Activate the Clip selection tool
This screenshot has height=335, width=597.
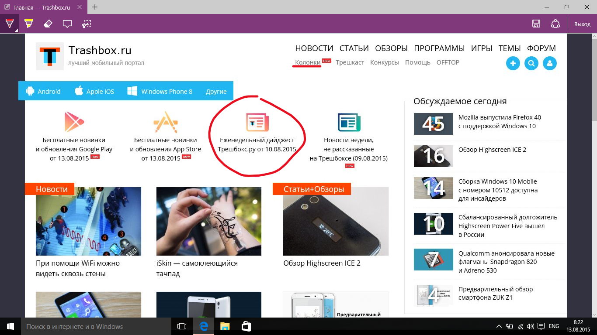(x=87, y=24)
